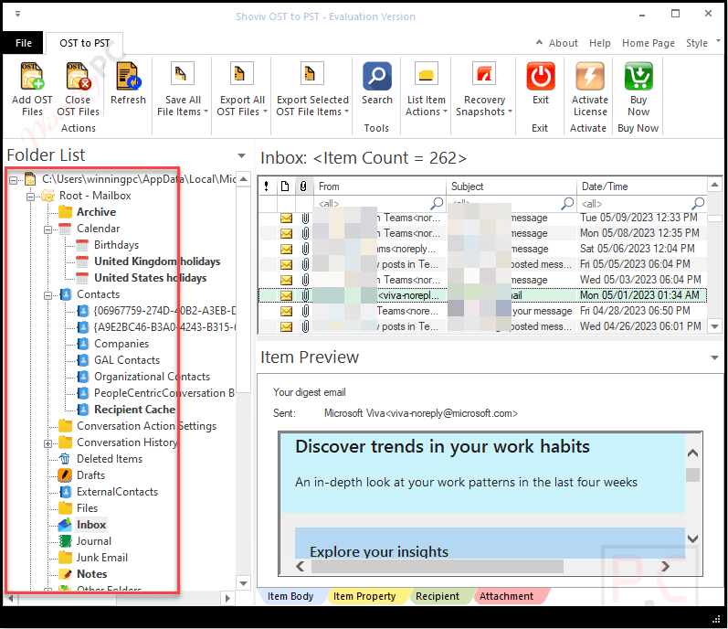Select the ExternalContacts folder

click(x=117, y=492)
